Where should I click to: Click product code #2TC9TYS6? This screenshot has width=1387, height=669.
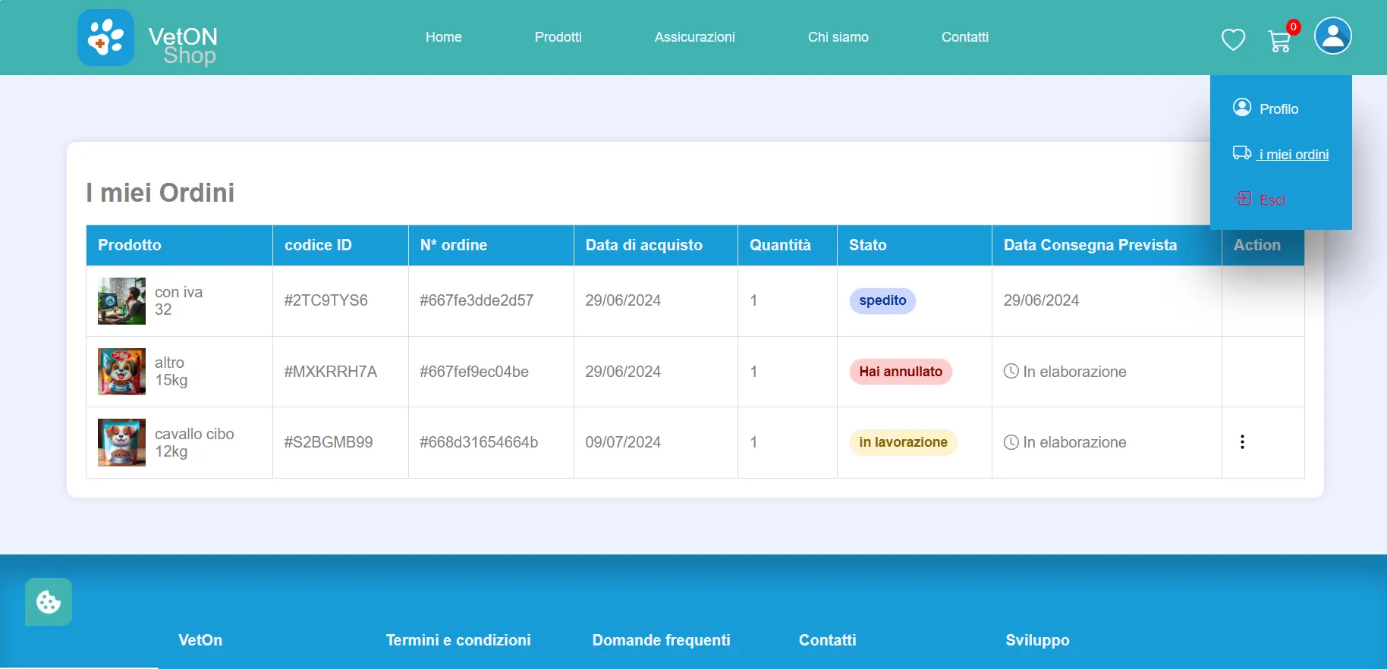tap(326, 300)
